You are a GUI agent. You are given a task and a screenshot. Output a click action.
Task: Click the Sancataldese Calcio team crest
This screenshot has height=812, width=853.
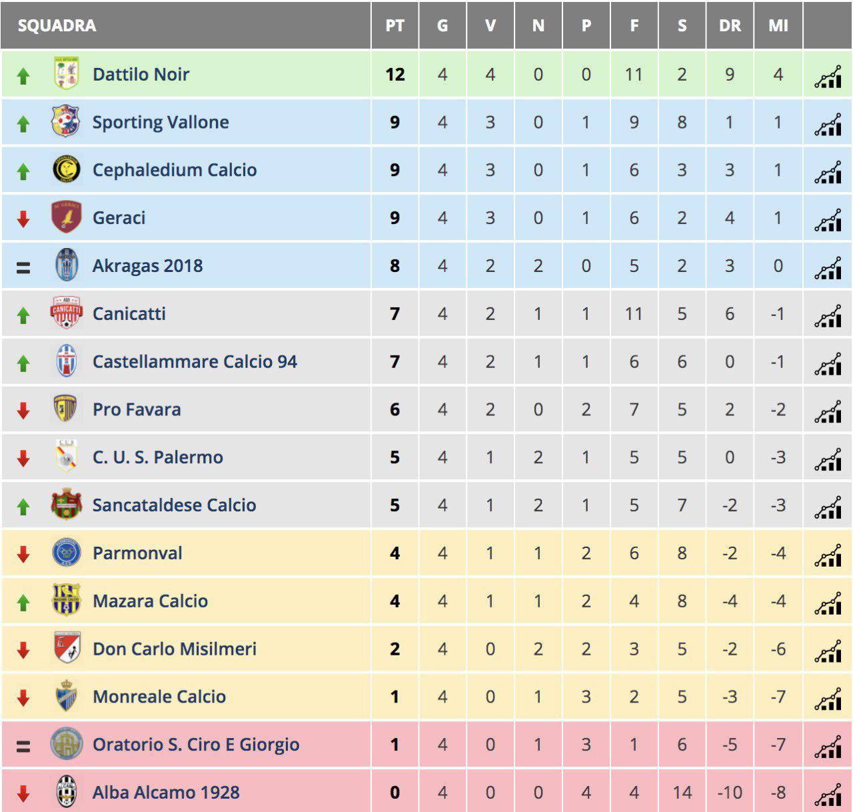coord(66,505)
